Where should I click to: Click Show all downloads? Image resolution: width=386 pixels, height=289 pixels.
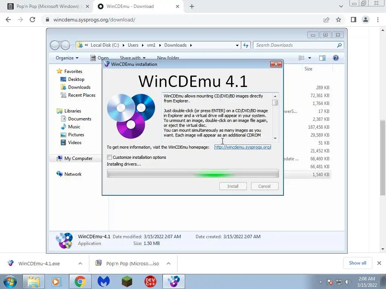[357, 263]
